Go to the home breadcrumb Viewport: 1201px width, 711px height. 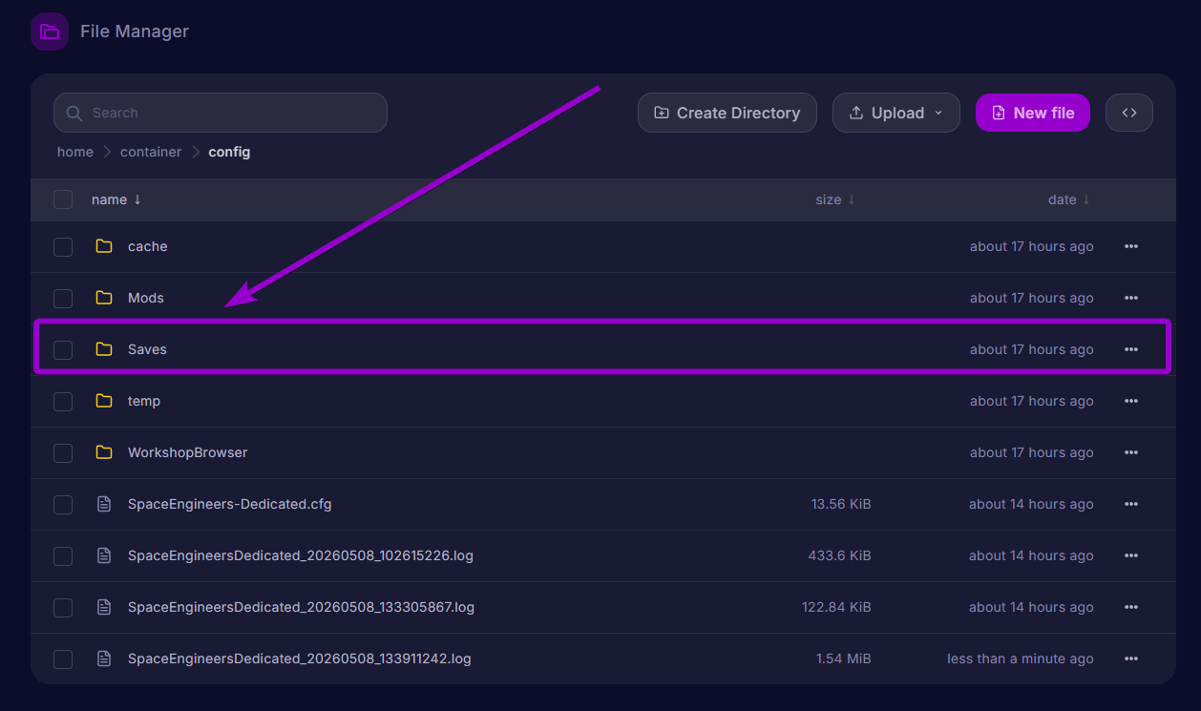tap(75, 152)
